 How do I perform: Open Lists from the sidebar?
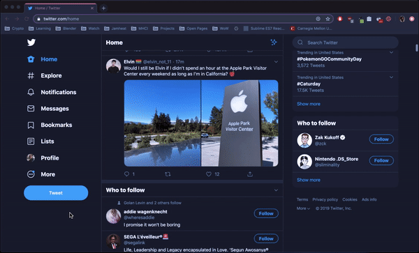tap(41, 141)
